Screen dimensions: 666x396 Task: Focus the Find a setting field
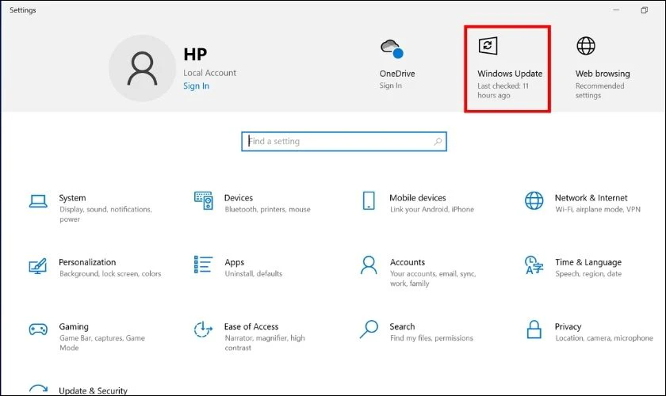[344, 141]
